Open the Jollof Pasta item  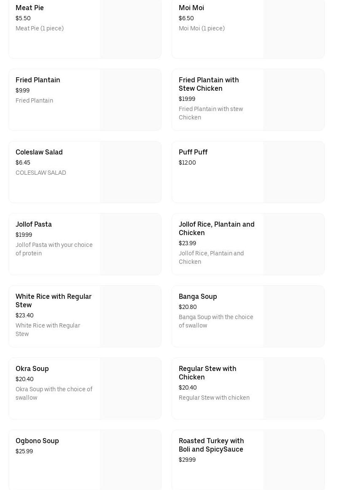34,225
